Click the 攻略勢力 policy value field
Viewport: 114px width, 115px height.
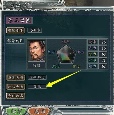(37, 78)
